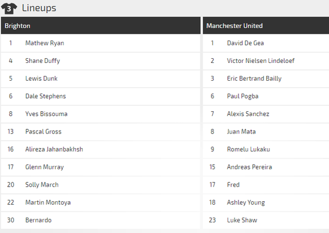This screenshot has width=329, height=233.
Task: Select Romelu Lukaku player link
Action: [x=249, y=149]
